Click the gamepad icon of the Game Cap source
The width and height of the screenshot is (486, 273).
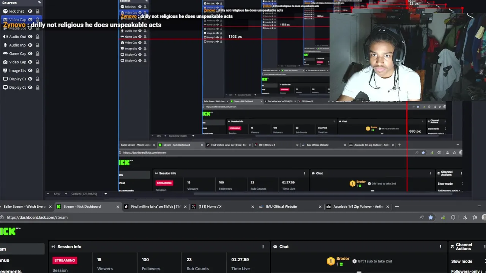point(5,53)
